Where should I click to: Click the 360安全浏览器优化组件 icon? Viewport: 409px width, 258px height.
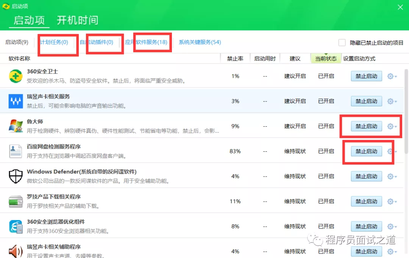click(x=16, y=226)
